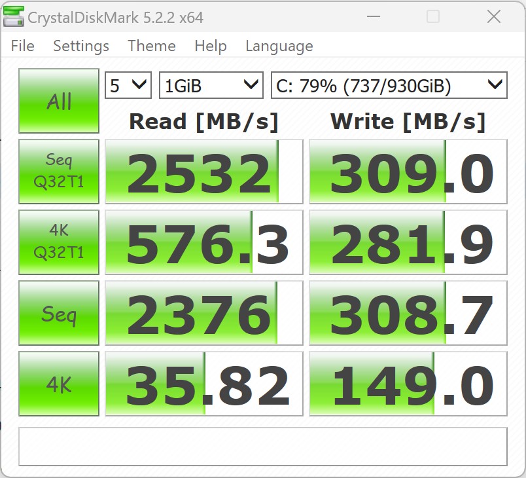526x478 pixels.
Task: Open the File menu
Action: click(x=22, y=46)
